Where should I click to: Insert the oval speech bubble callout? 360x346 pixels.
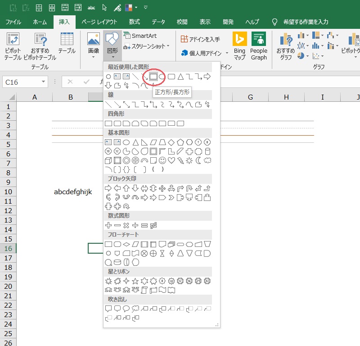tap(126, 309)
